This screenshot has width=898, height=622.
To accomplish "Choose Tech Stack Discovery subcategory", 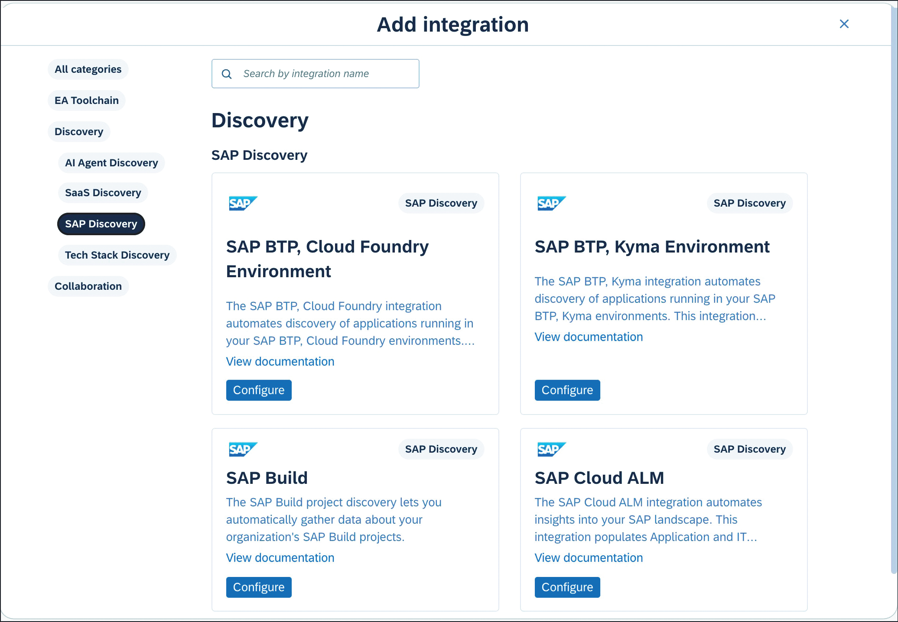I will point(117,255).
